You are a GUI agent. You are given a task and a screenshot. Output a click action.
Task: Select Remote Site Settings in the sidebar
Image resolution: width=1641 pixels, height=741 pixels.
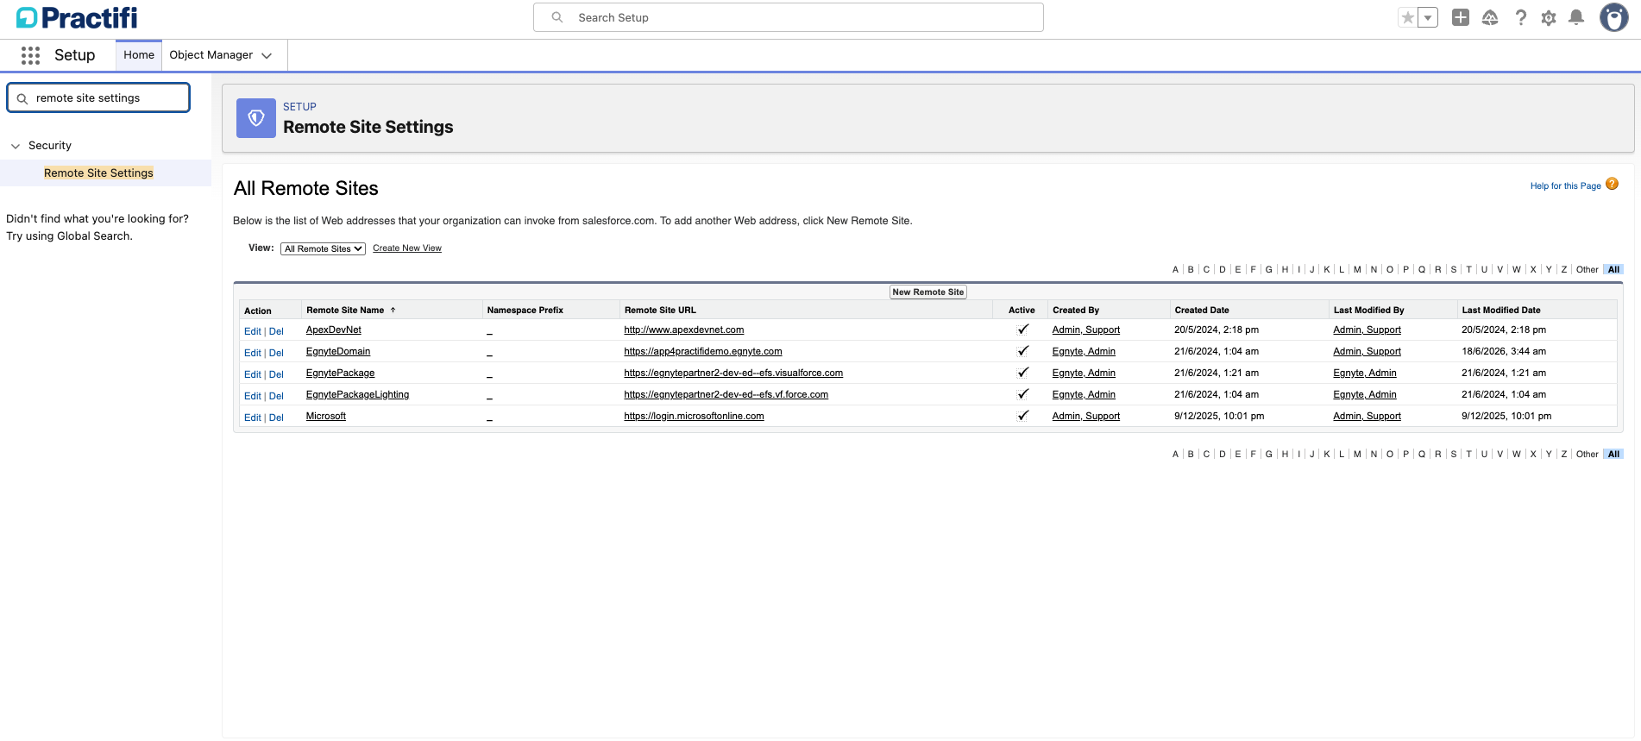[98, 173]
